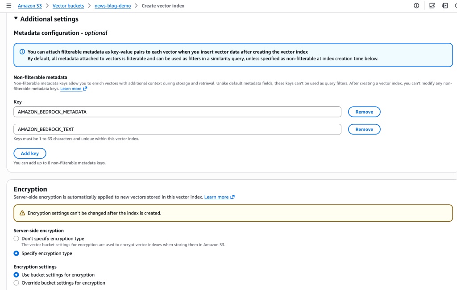The width and height of the screenshot is (457, 290).
Task: Remove the AMAZON_BEDROCK_METADATA key
Action: (x=364, y=112)
